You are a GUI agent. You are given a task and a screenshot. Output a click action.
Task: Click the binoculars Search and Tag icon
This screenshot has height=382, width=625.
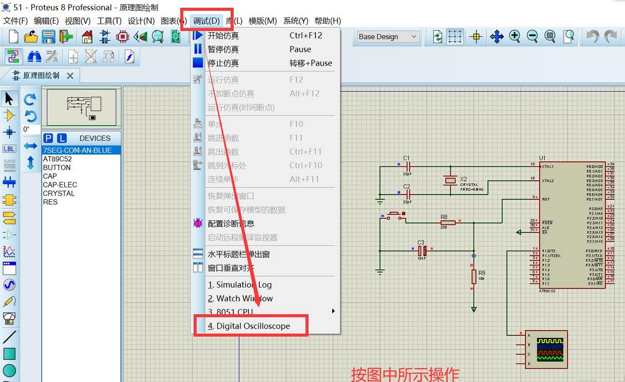coord(34,56)
